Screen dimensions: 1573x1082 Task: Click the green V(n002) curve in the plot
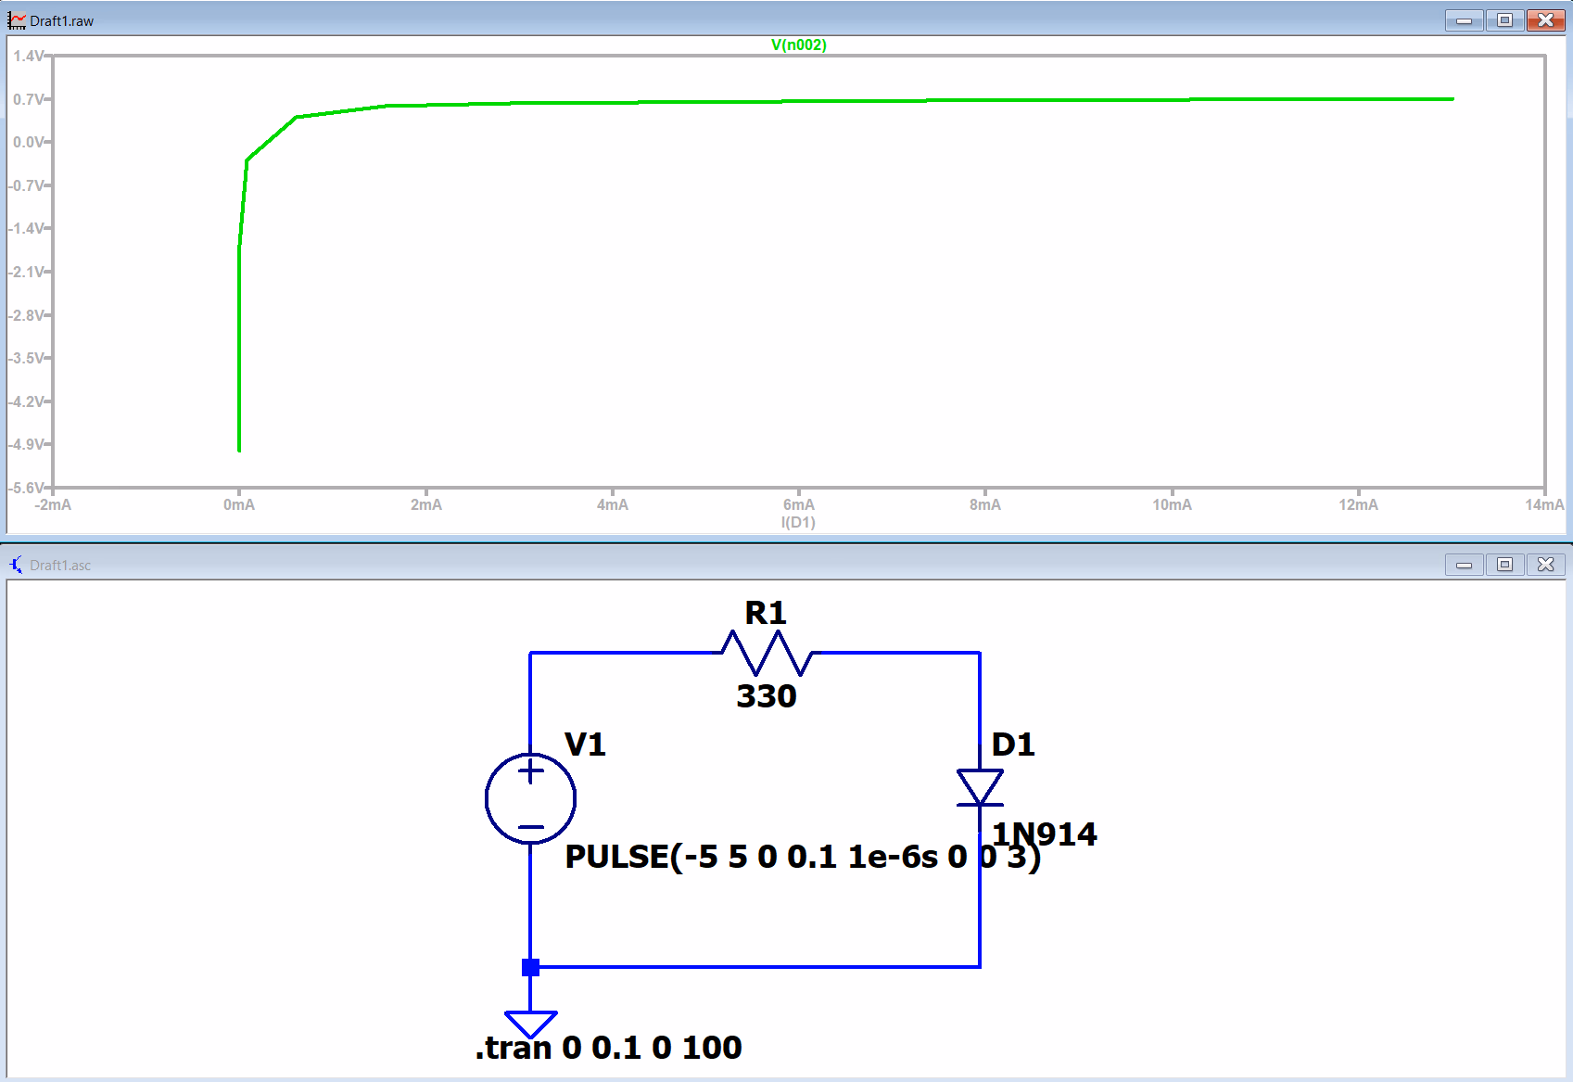[x=927, y=101]
